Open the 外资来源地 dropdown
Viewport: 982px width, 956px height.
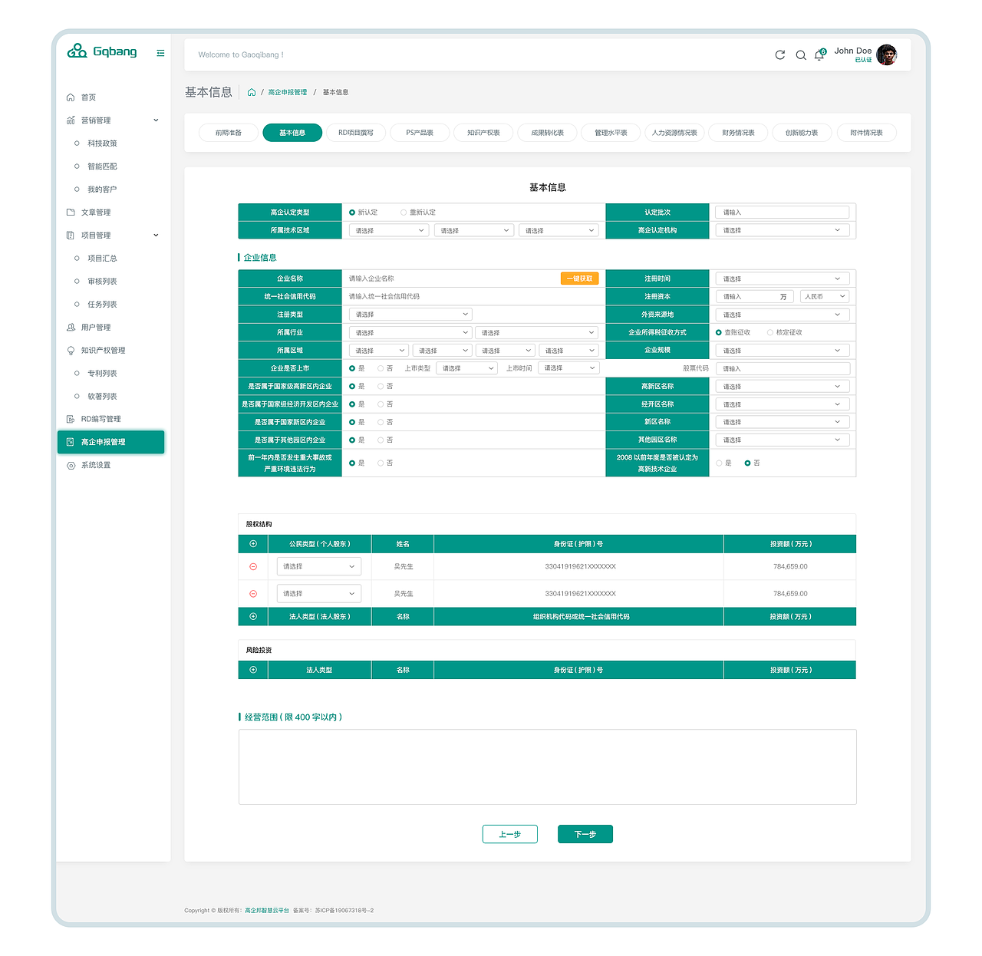pos(782,315)
